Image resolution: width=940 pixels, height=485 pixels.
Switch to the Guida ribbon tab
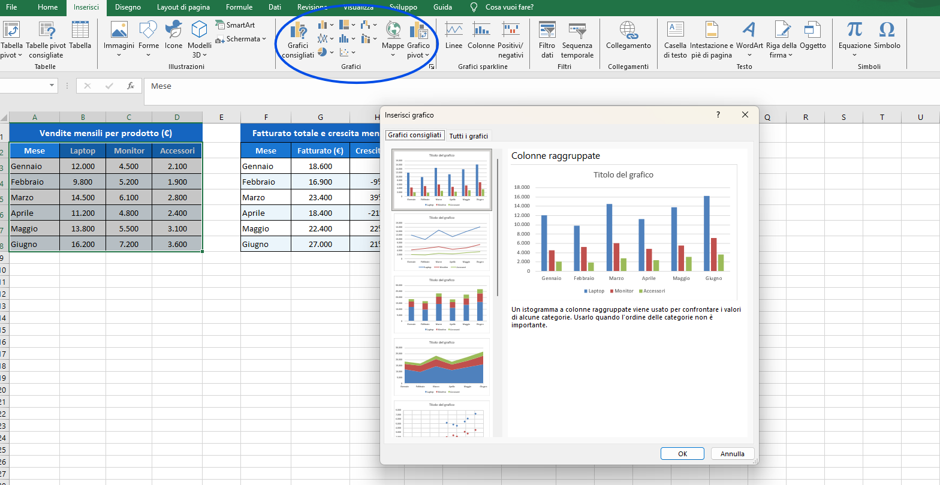tap(442, 7)
